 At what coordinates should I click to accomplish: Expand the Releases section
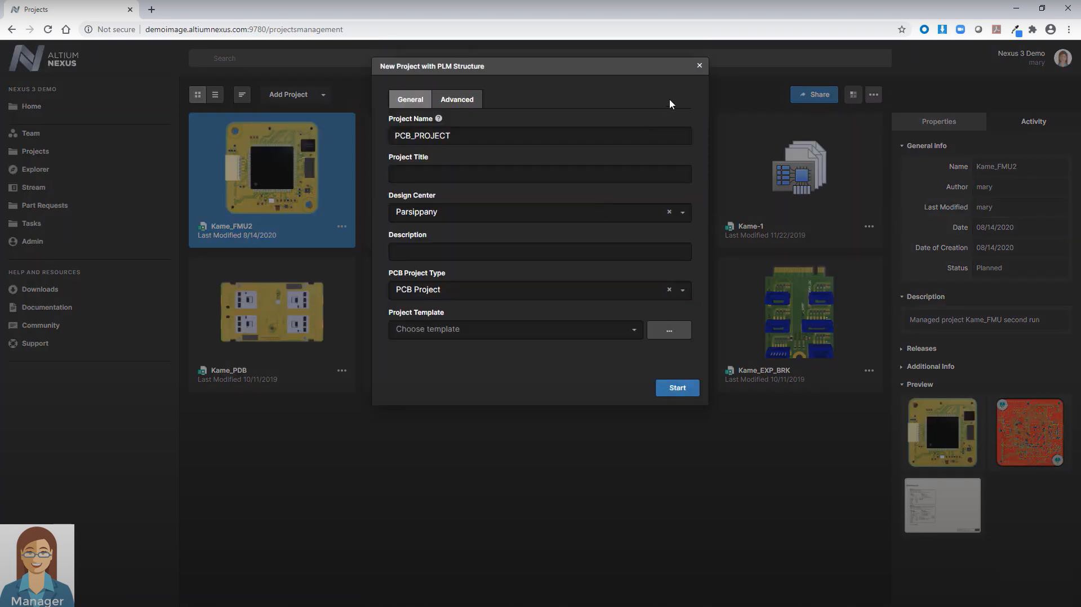(922, 348)
